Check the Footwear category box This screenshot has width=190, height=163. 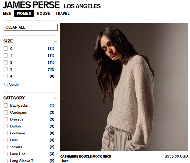point(5,133)
